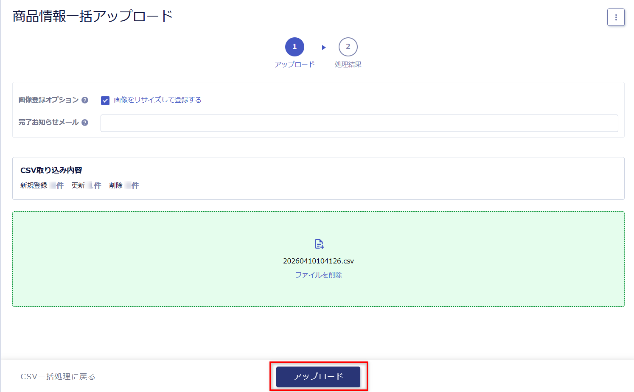Select the 処理結果 step label
This screenshot has height=392, width=634.
tap(348, 64)
